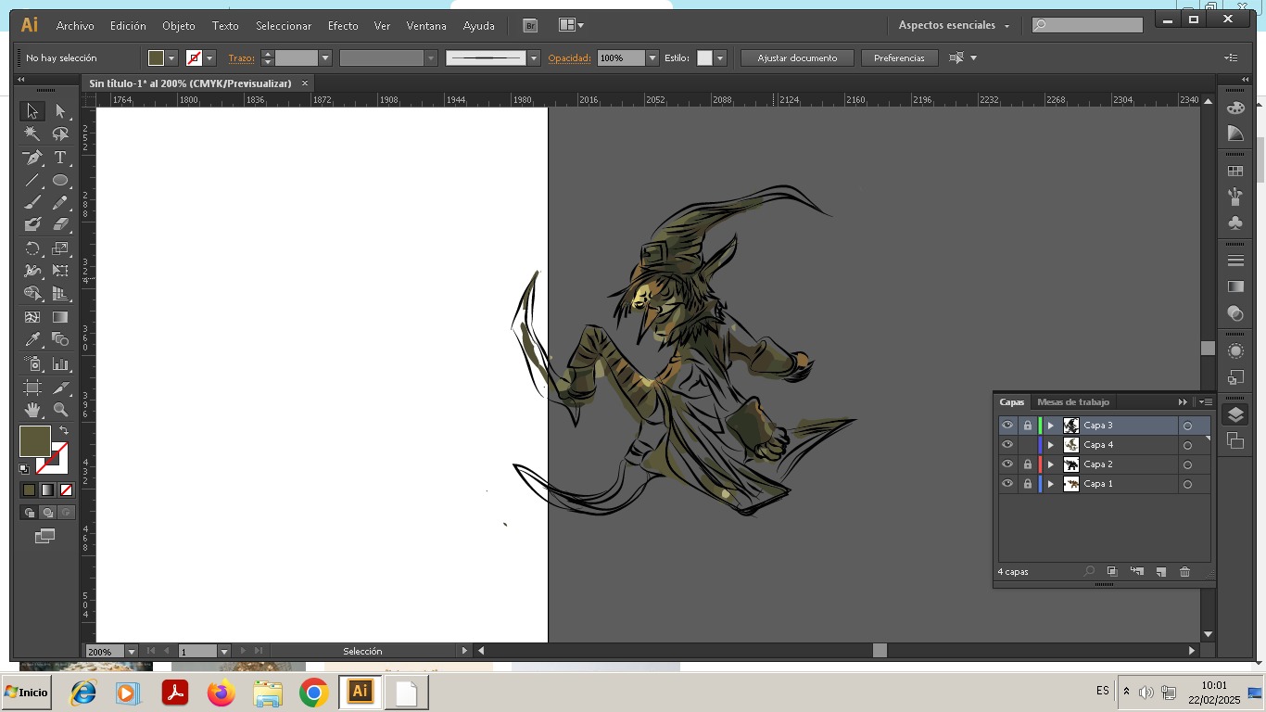Unlock Capa 1 via lock icon
1266x712 pixels.
click(1027, 484)
